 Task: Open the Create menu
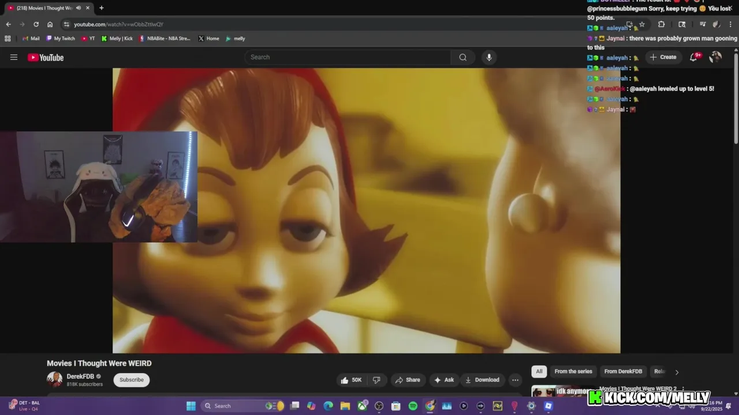663,57
